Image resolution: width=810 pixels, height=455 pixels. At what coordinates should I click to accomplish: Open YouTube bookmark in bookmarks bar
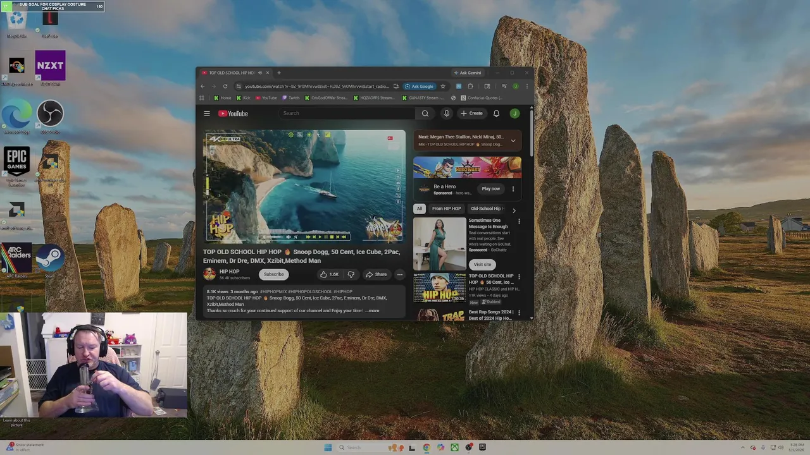pyautogui.click(x=266, y=98)
